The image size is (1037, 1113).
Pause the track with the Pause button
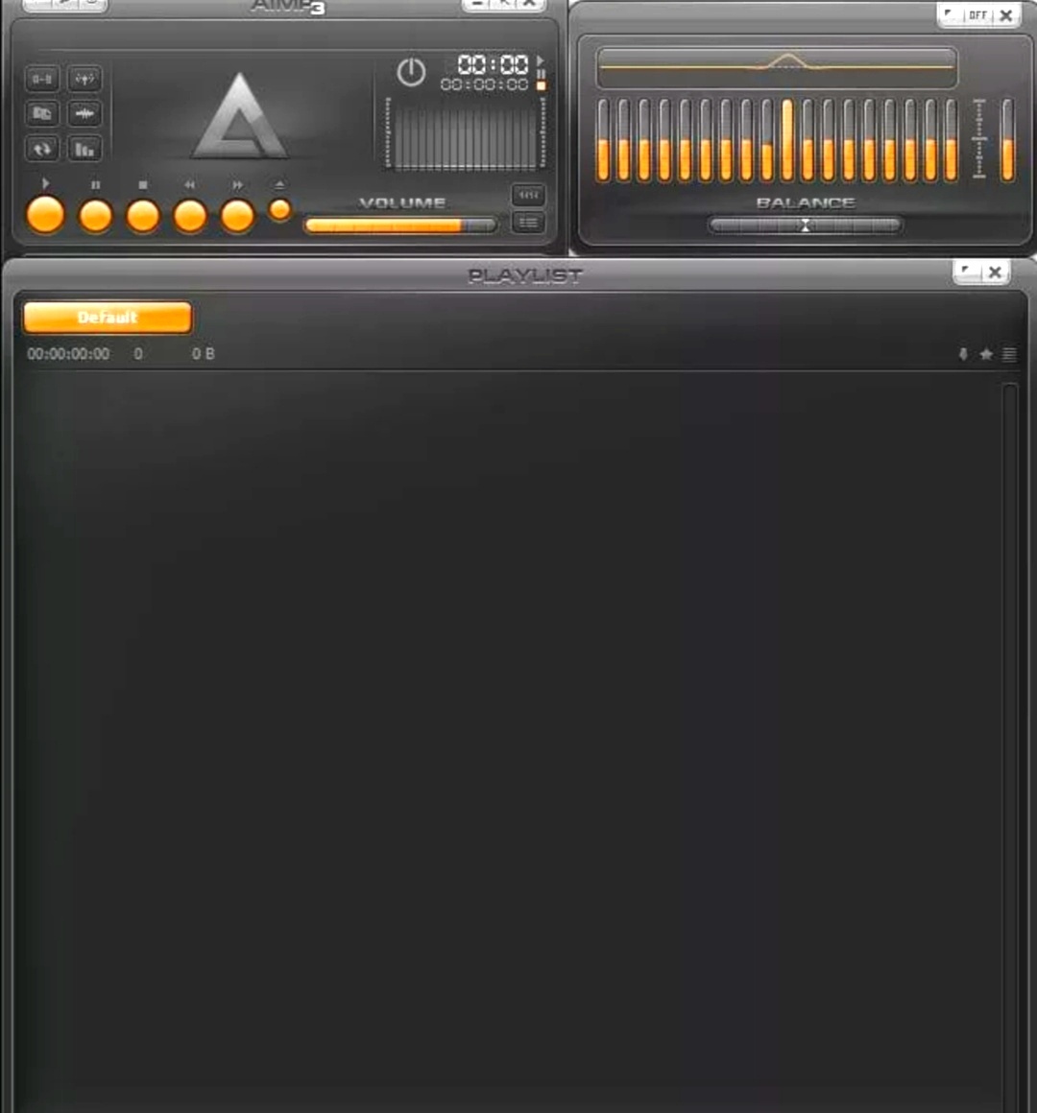(95, 216)
